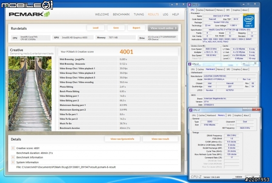Select Graphics tab in CPU-Z Mainboard window

(x=237, y=69)
